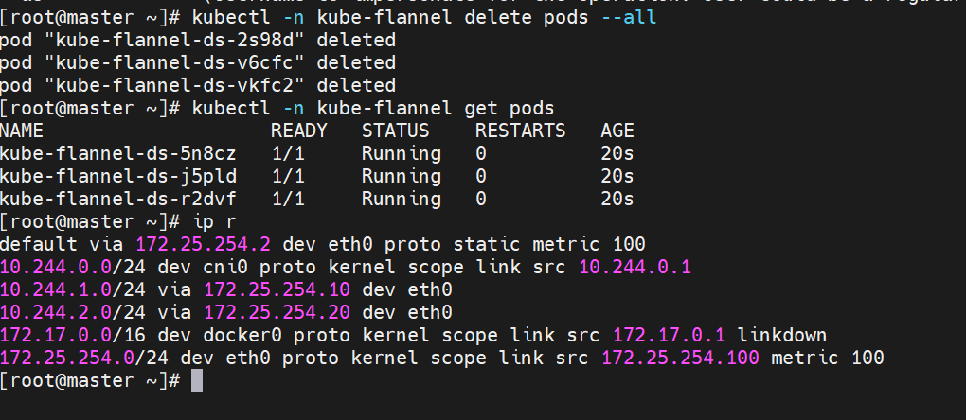Viewport: 966px width, 420px height.
Task: Click the last [root@master ~]# prompt
Action: [90, 381]
